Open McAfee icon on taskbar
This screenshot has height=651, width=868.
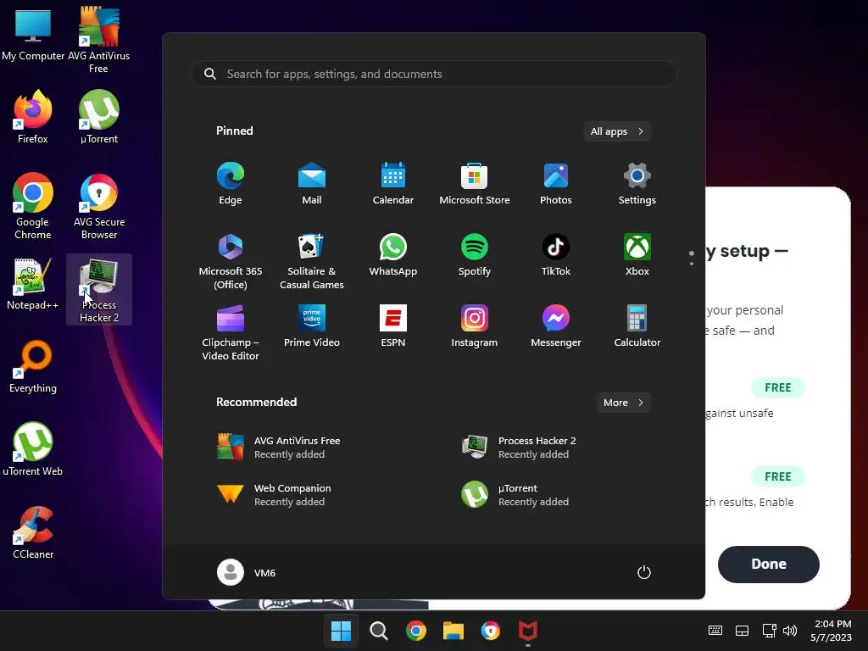[527, 631]
